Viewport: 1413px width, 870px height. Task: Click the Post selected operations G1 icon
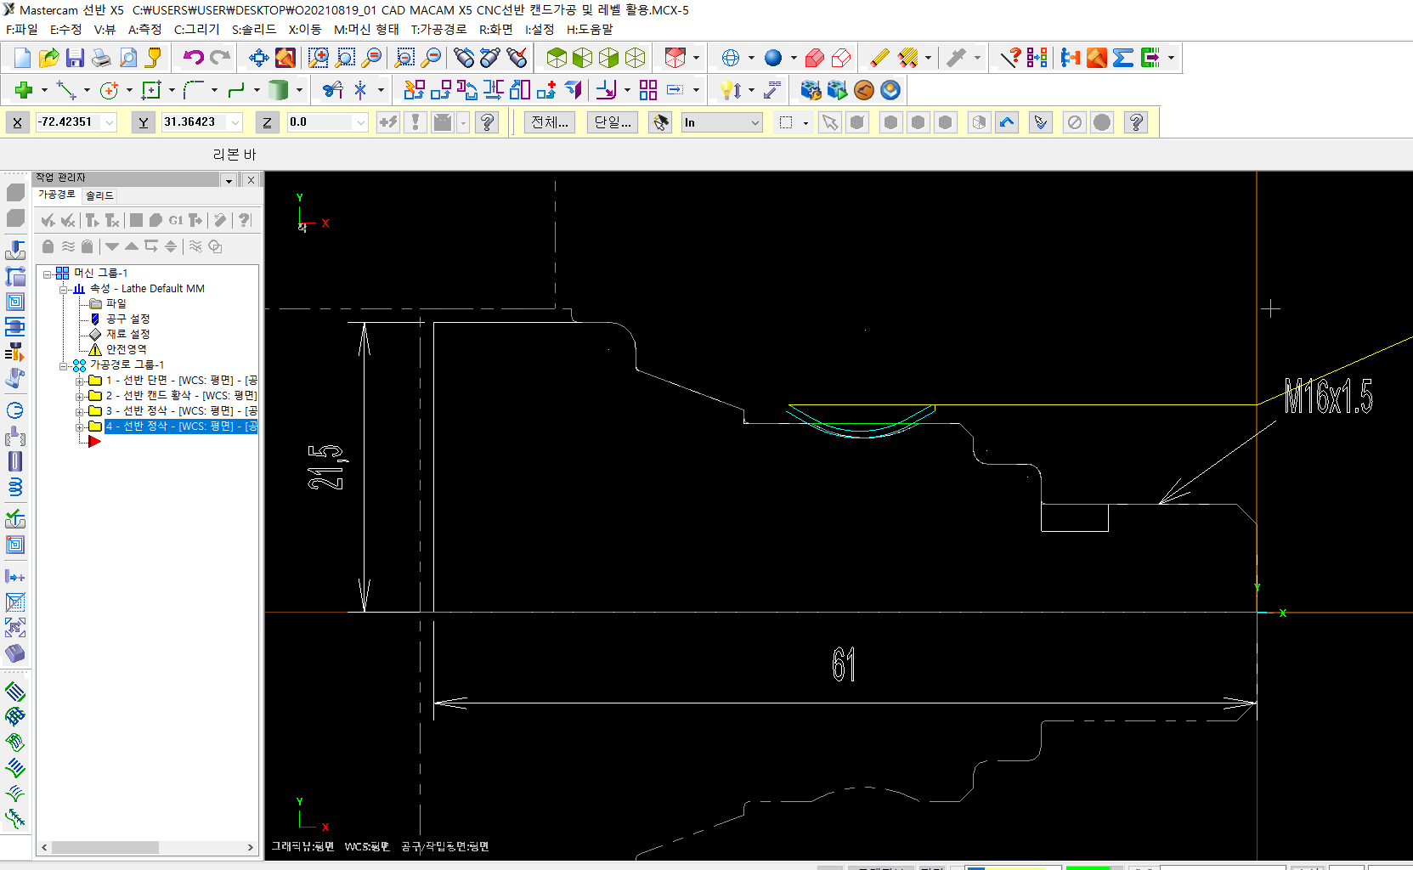tap(176, 220)
